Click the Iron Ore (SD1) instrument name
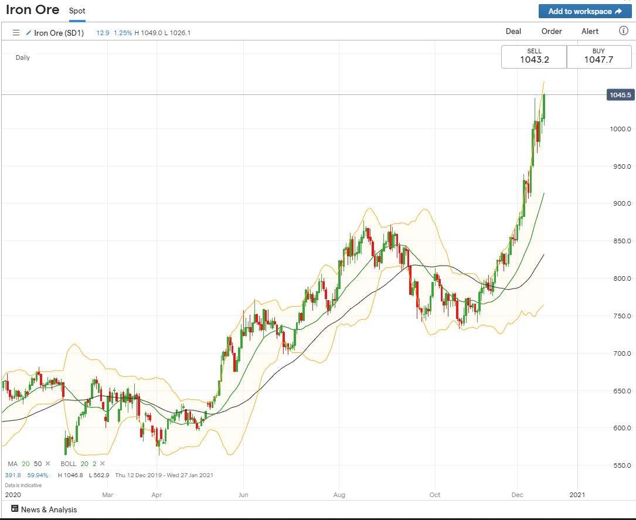The height and width of the screenshot is (520, 636). pyautogui.click(x=59, y=33)
